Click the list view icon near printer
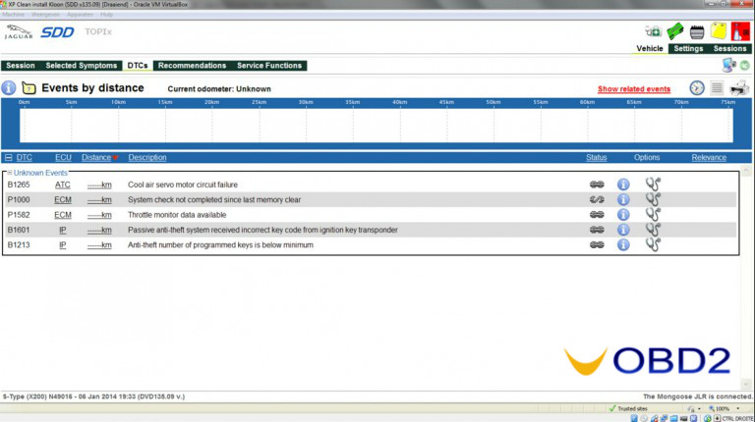The height and width of the screenshot is (422, 755). point(717,88)
